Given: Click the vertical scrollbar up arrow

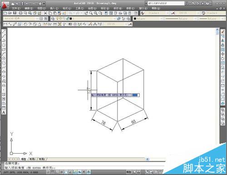Looking at the screenshot, I should tap(217, 30).
